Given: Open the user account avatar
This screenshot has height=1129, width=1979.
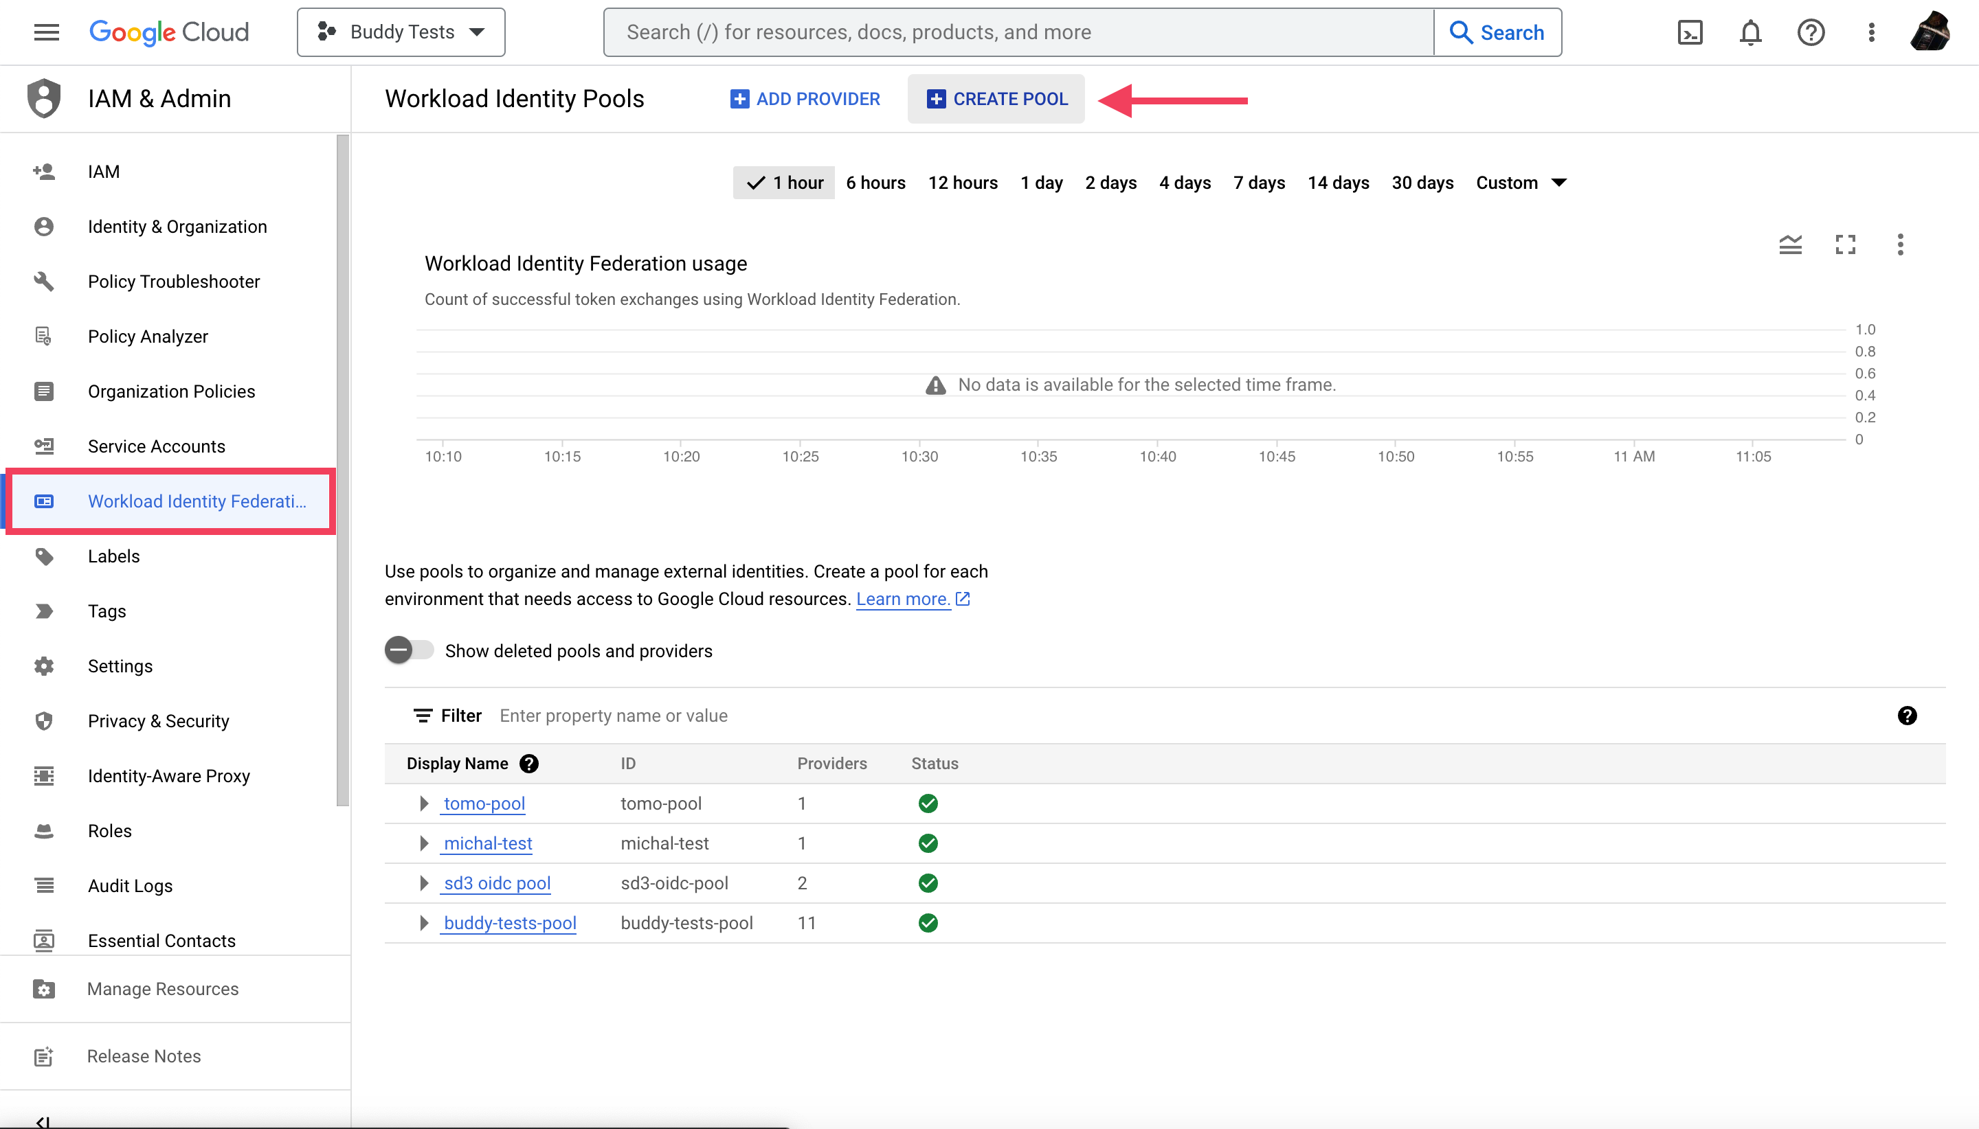Looking at the screenshot, I should coord(1930,32).
